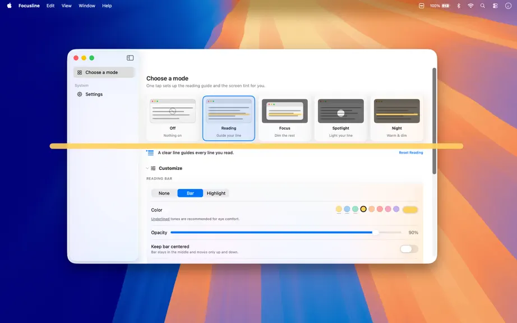517x323 pixels.
Task: Pick the coral red color swatch
Action: pyautogui.click(x=380, y=209)
